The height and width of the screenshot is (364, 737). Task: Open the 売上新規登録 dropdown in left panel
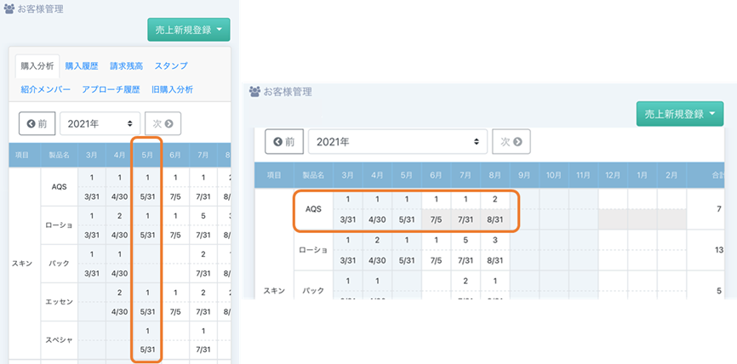click(x=188, y=30)
